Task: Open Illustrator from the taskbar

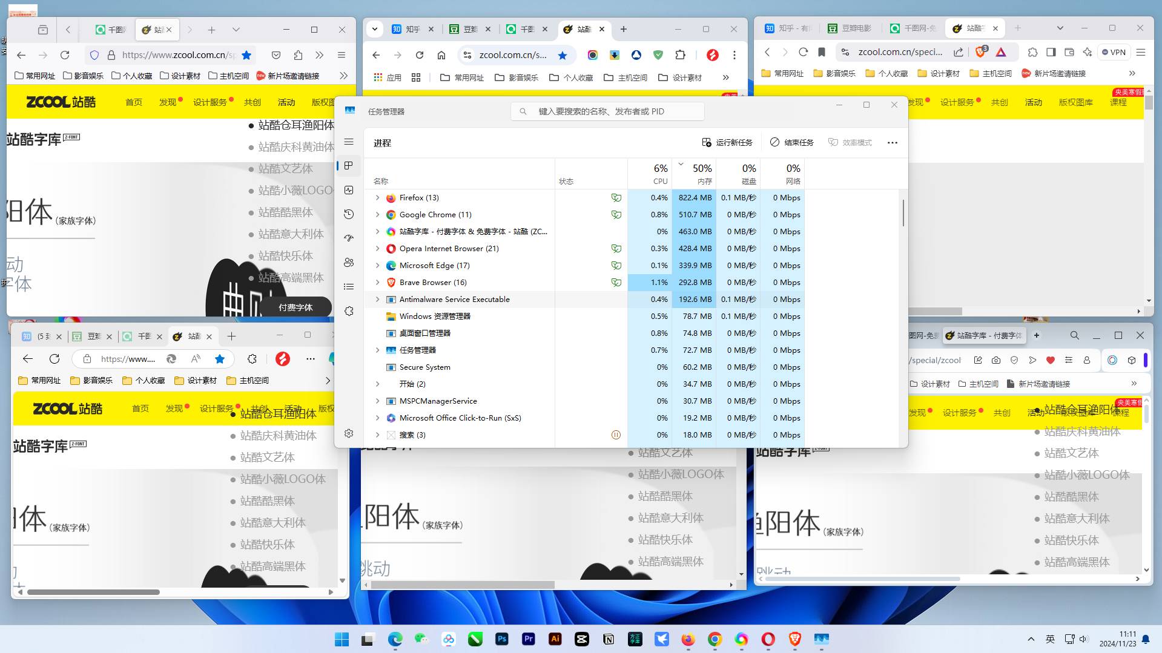Action: (555, 639)
